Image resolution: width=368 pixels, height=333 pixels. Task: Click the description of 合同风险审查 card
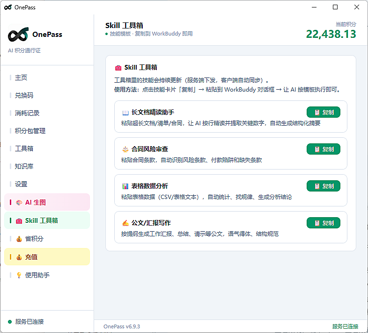pos(191,160)
